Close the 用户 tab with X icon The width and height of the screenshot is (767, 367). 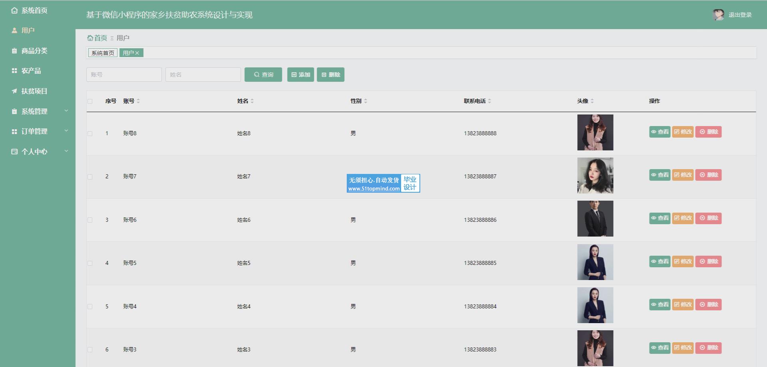137,53
